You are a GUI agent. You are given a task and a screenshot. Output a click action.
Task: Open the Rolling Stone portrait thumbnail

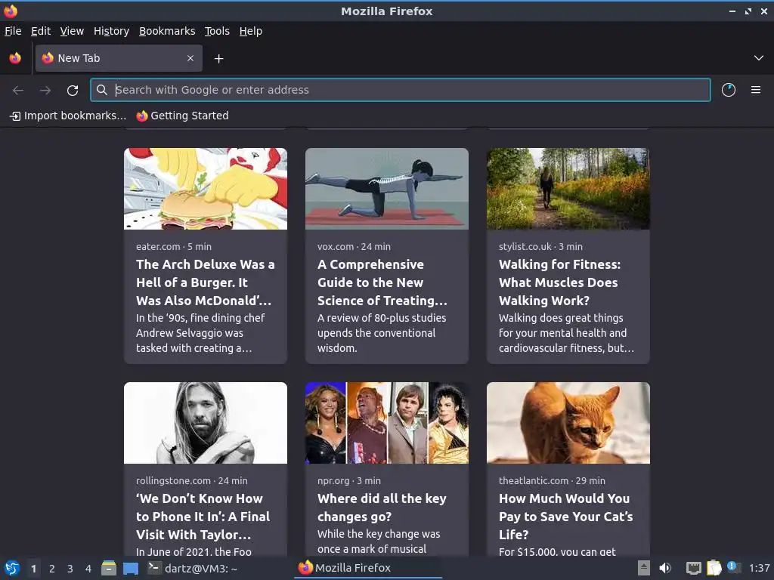pyautogui.click(x=206, y=423)
